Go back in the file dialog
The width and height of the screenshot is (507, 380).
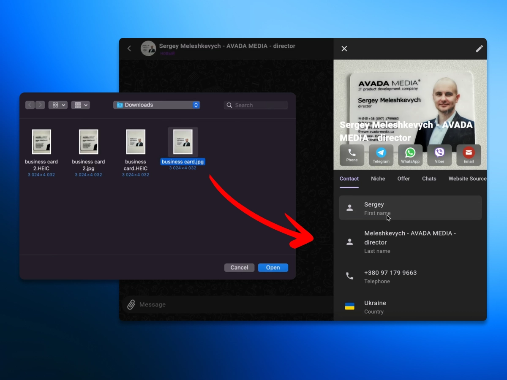point(30,105)
